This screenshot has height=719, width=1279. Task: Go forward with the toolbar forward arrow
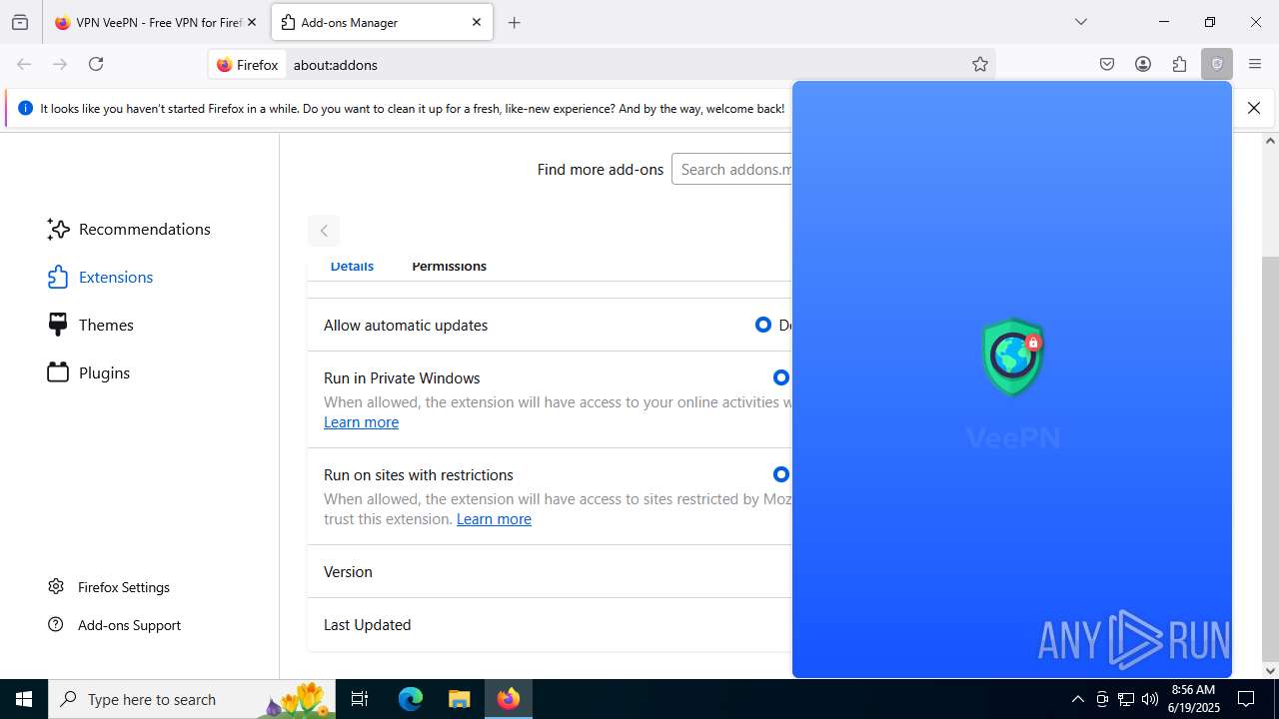click(60, 64)
